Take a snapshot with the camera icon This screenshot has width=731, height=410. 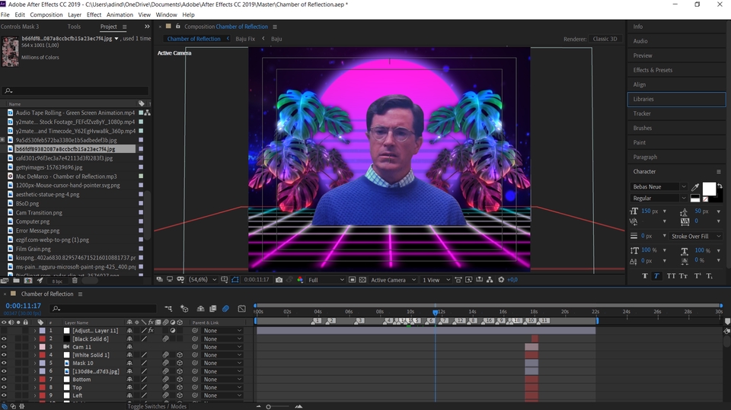click(x=279, y=280)
